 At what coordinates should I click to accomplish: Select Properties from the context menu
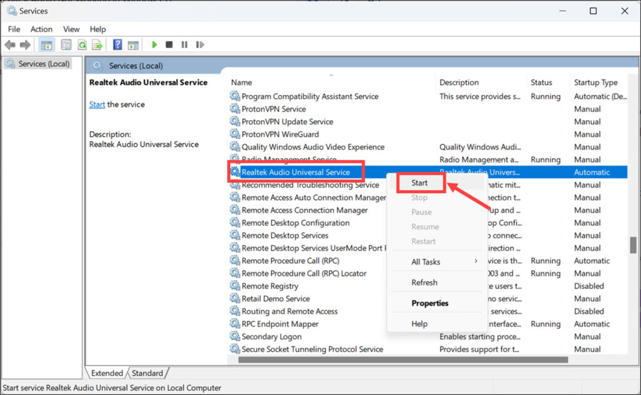[x=429, y=303]
